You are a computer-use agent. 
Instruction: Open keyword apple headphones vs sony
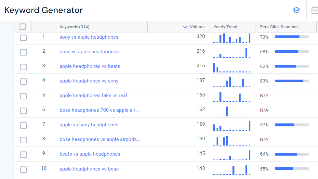[89, 81]
